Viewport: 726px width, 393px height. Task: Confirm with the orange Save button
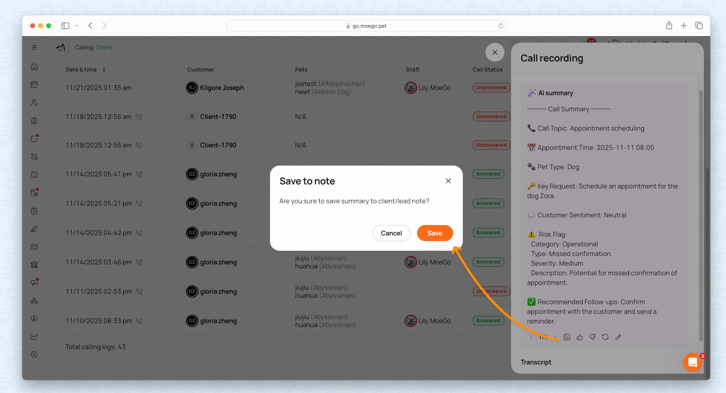pyautogui.click(x=435, y=233)
